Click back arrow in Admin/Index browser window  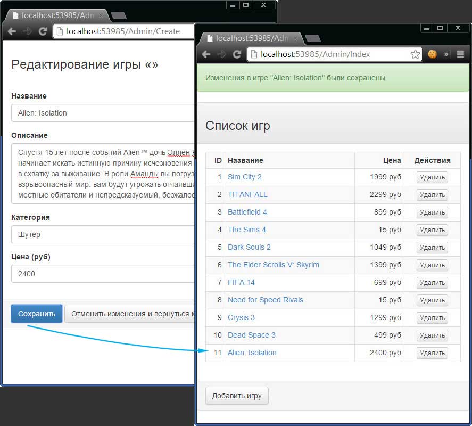click(206, 54)
